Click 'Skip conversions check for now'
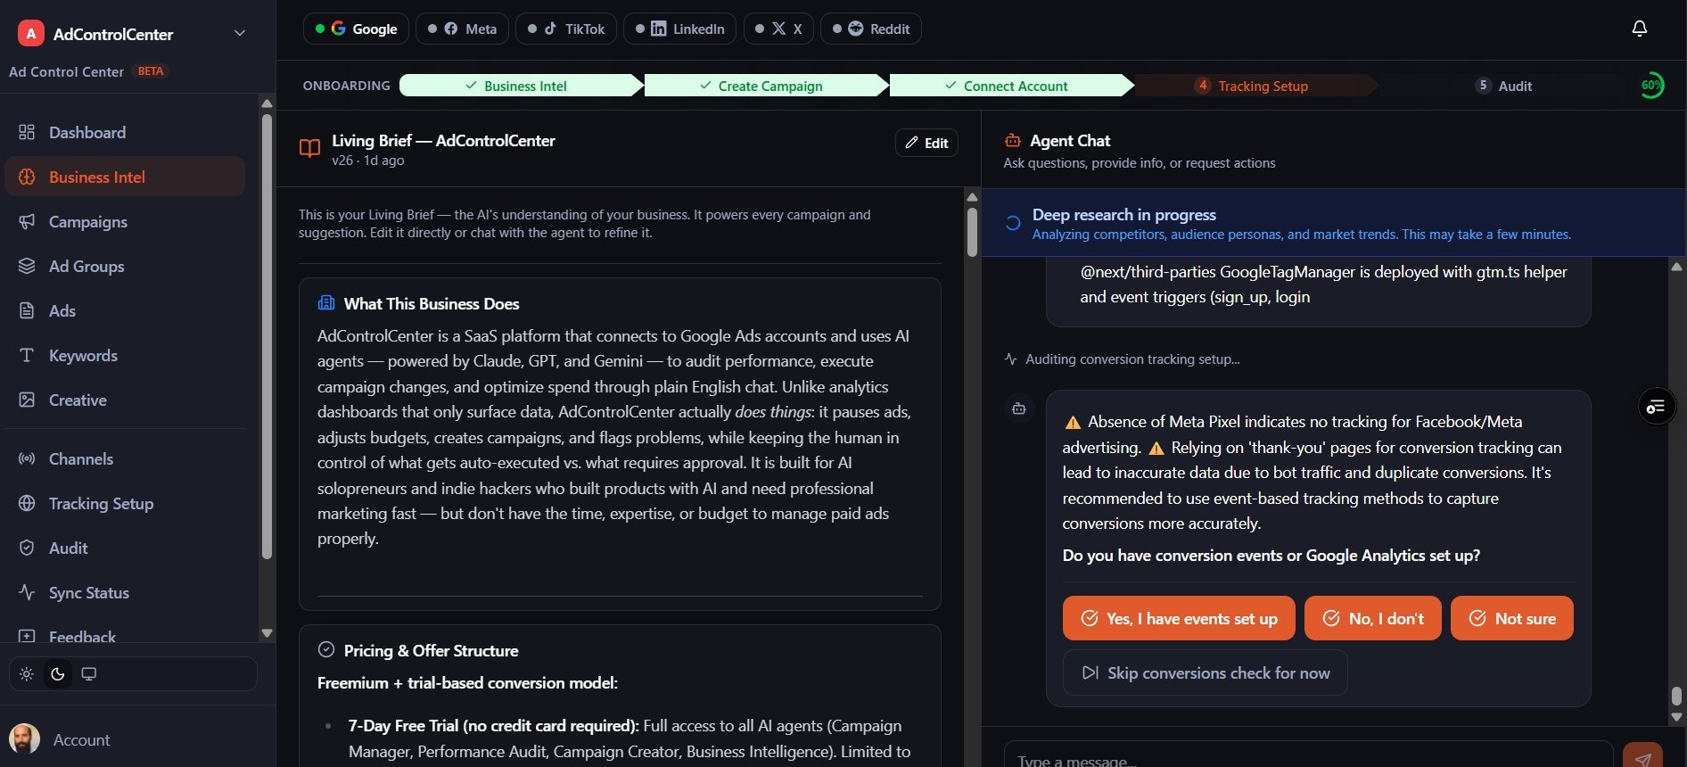This screenshot has width=1687, height=767. click(x=1205, y=672)
